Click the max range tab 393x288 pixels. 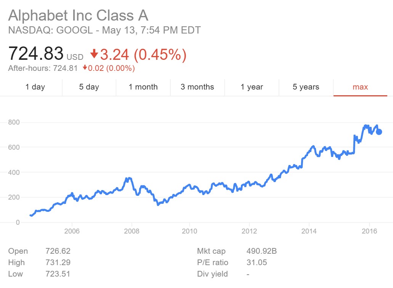pyautogui.click(x=360, y=87)
